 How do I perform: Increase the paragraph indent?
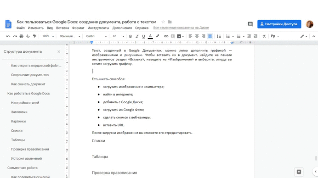(256, 36)
